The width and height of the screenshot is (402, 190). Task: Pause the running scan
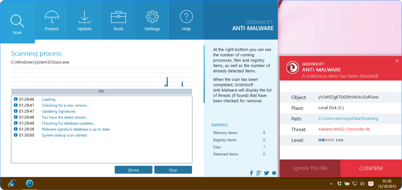[x=133, y=170]
